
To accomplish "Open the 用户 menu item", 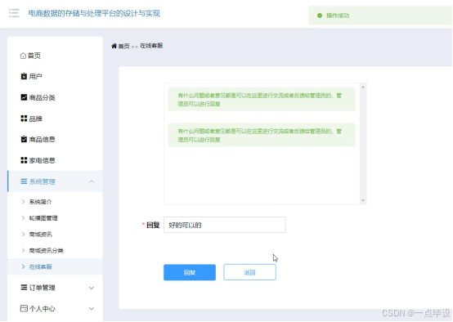I will pos(55,76).
